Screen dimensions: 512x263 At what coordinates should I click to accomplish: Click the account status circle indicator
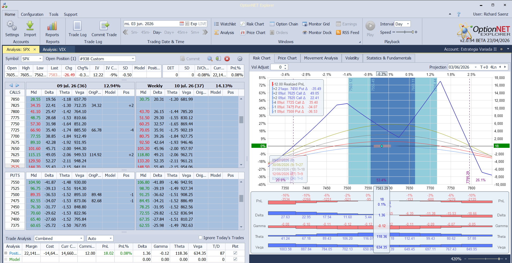tap(501, 49)
